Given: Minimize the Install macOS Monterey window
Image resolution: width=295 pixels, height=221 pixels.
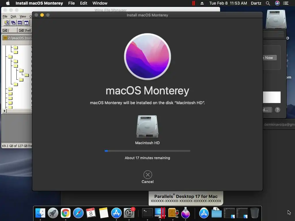Looking at the screenshot, I should coord(42,15).
